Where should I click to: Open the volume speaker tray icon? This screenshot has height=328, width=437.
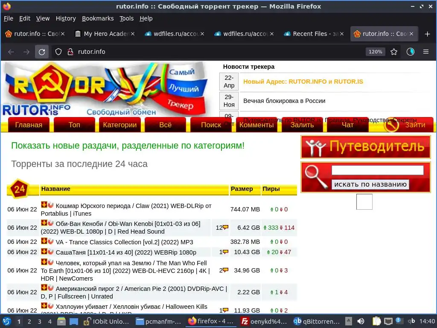coord(361,322)
